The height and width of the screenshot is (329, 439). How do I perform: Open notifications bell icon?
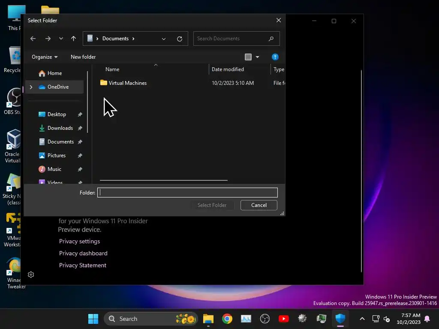(x=427, y=319)
